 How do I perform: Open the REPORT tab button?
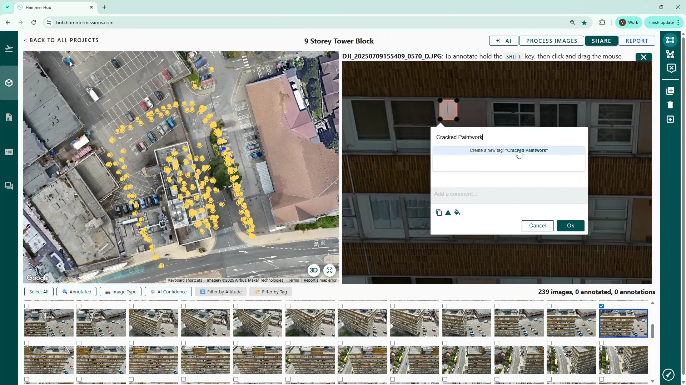[637, 41]
